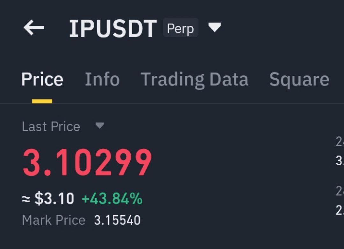Switch to the Price tab
This screenshot has width=344, height=249.
pos(42,79)
